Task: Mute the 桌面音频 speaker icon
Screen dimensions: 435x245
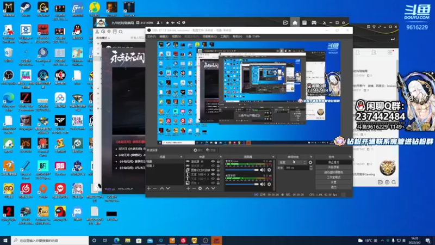Action: point(263,184)
